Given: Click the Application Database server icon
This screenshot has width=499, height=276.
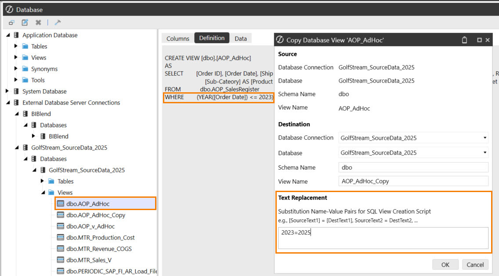Looking at the screenshot, I should coord(16,35).
